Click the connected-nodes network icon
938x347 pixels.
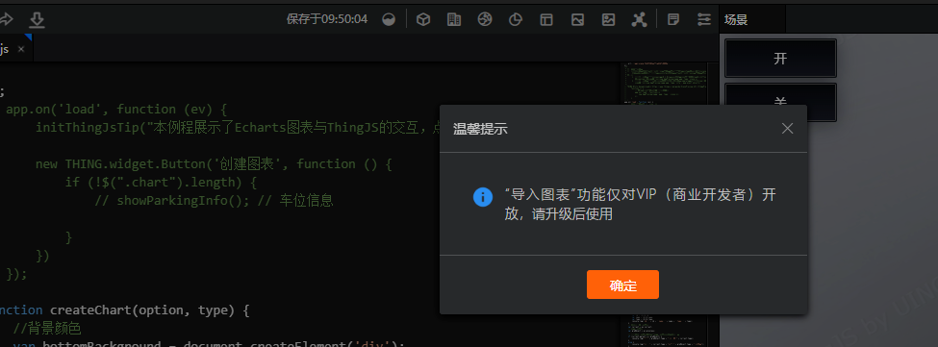tap(640, 20)
